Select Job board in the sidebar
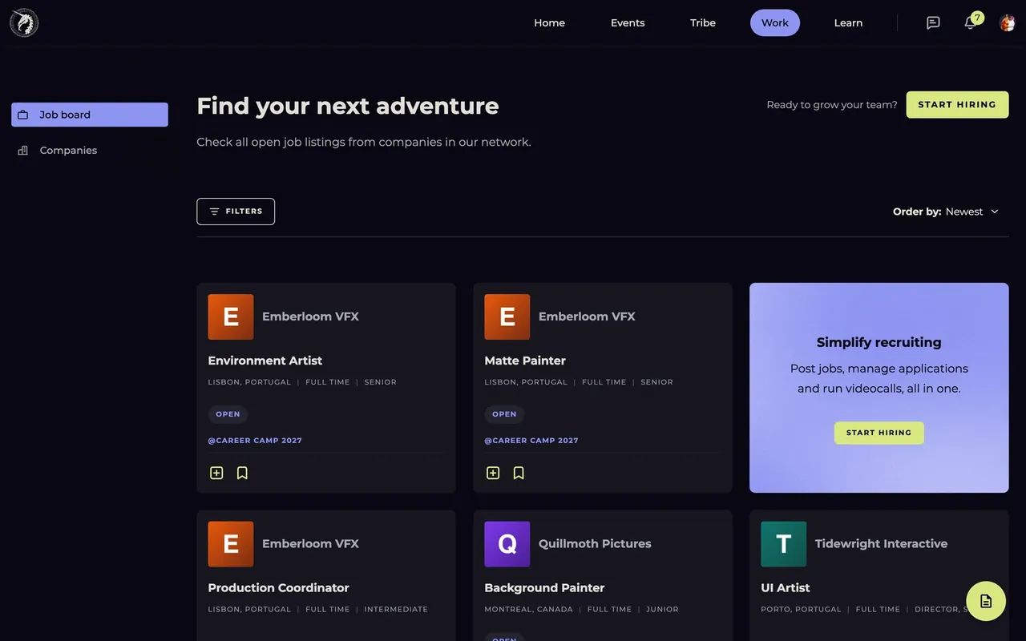This screenshot has width=1026, height=641. [90, 115]
